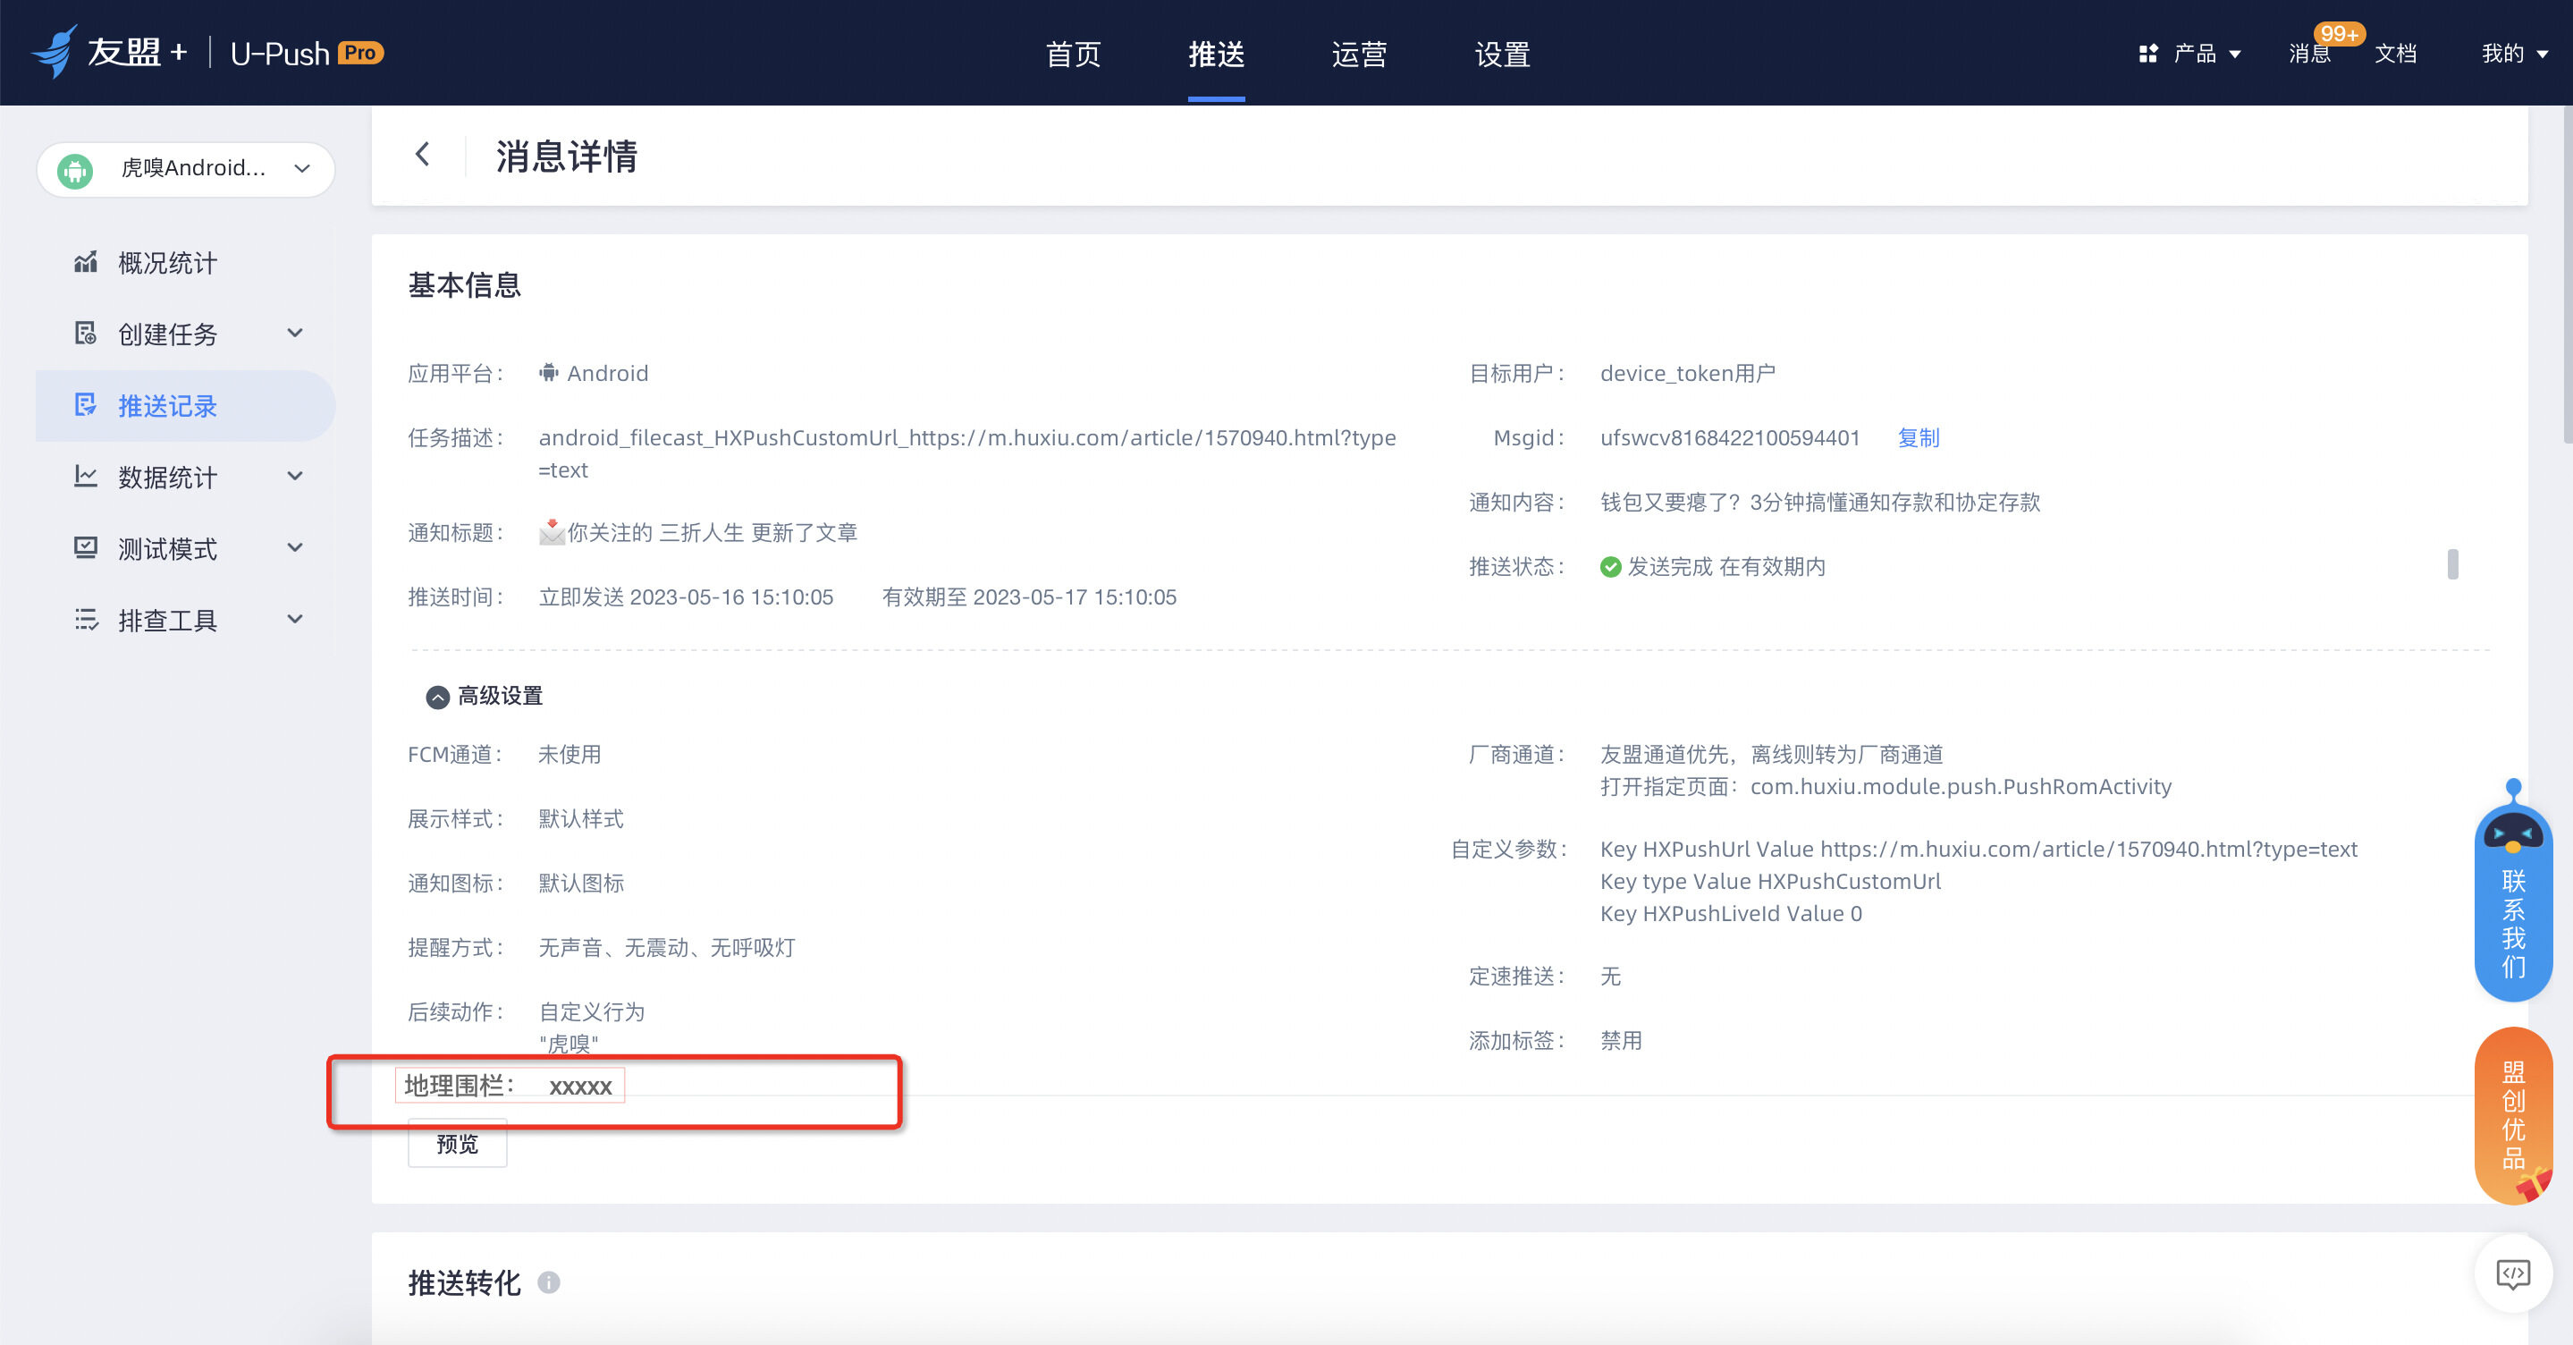
Task: Click 复制 link next to Msgid
Action: 1918,437
